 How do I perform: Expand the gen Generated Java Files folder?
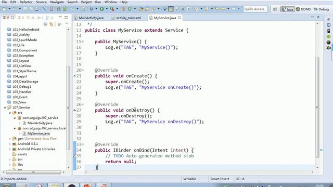(10, 139)
